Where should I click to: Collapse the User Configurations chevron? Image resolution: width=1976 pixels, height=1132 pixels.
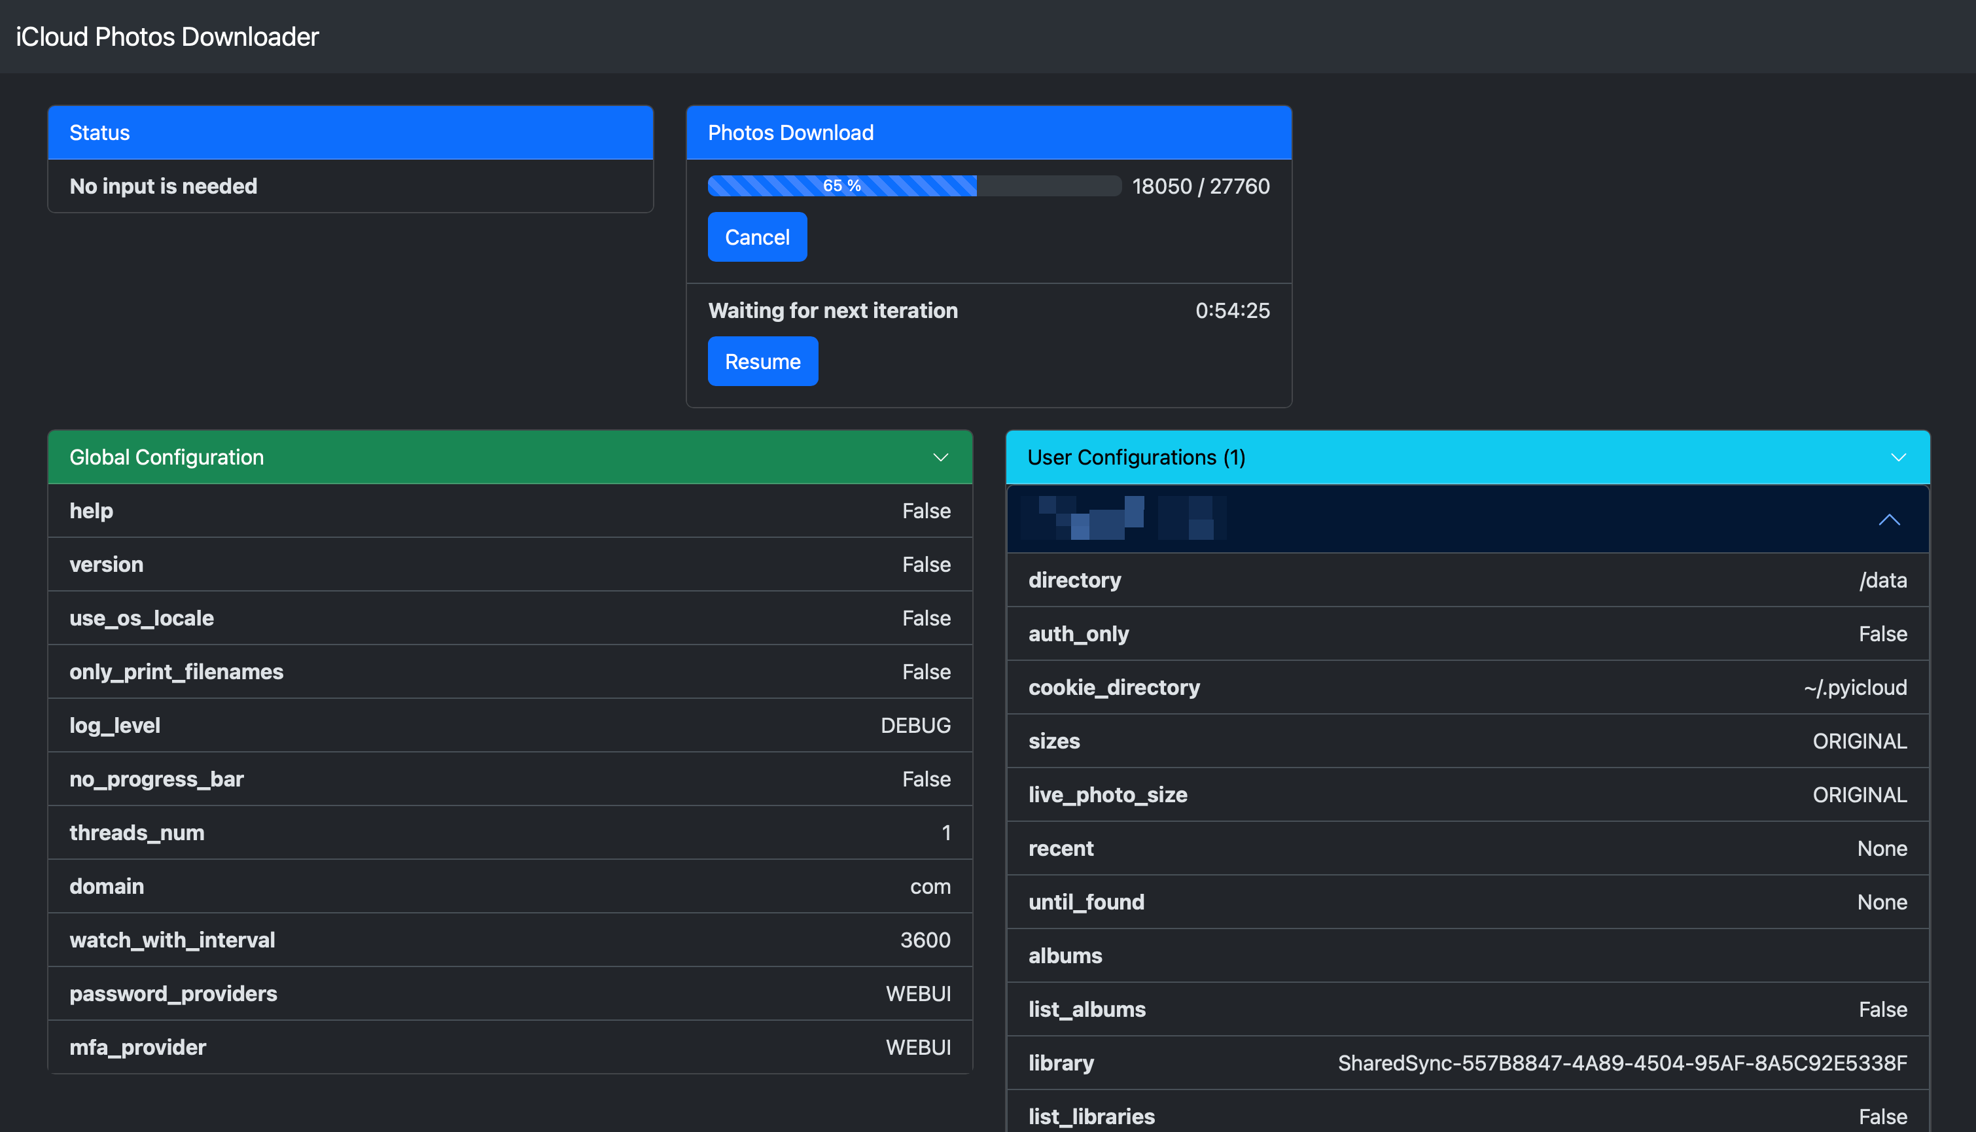pyautogui.click(x=1898, y=457)
